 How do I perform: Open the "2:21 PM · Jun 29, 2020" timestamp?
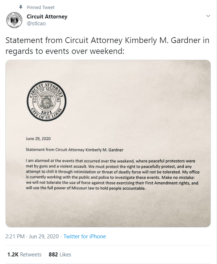point(32,237)
